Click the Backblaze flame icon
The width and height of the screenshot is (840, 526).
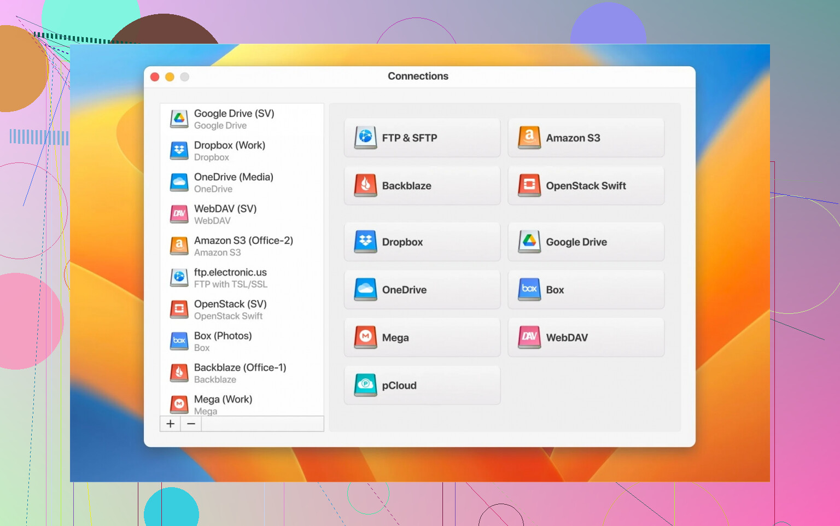[x=365, y=185]
